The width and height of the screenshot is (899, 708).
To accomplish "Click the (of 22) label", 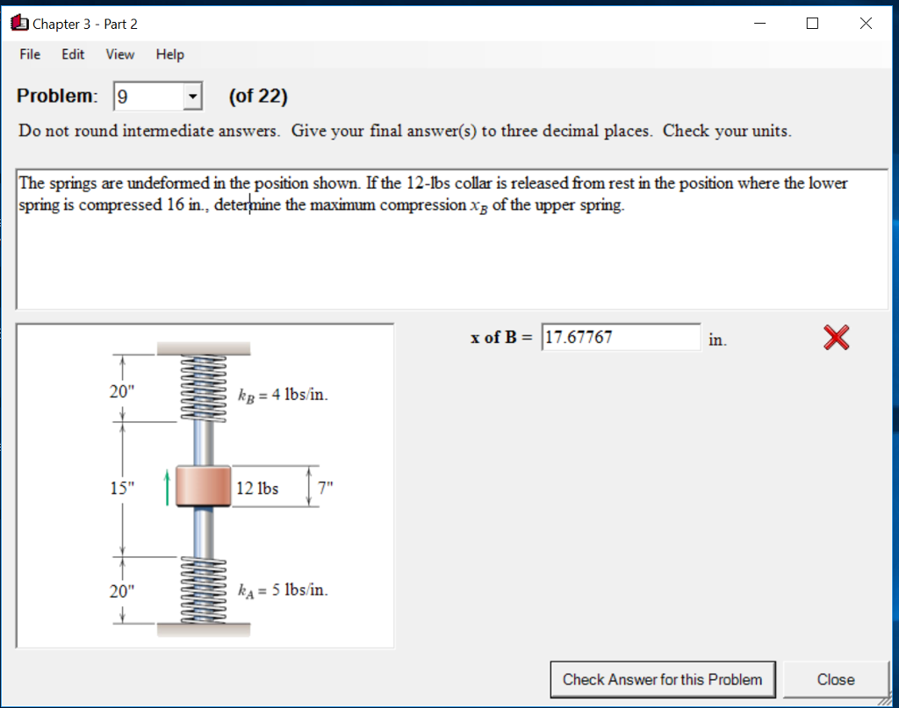I will click(257, 96).
